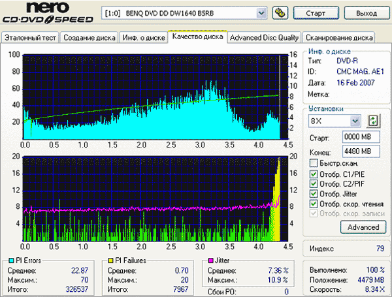The width and height of the screenshot is (392, 297).
Task: Click the Выполнено value 100 %
Action: [x=375, y=270]
